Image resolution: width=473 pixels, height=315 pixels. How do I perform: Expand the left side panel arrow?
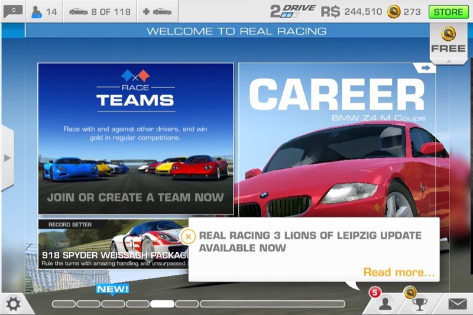click(7, 158)
